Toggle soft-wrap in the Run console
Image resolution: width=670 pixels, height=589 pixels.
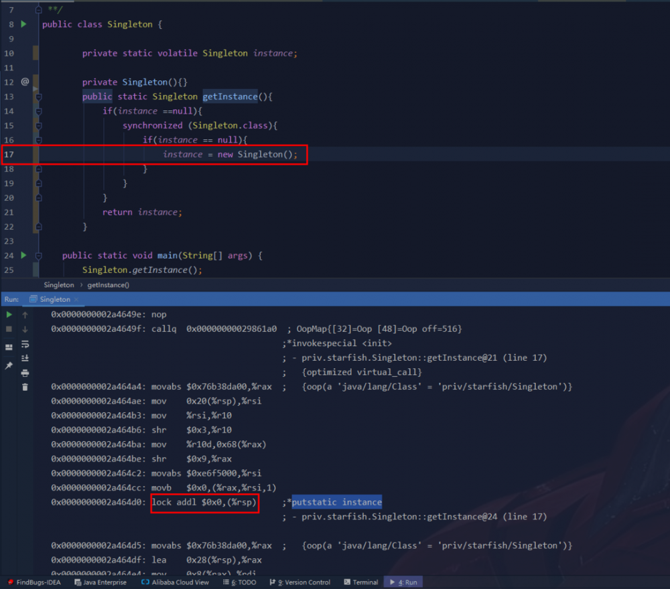point(25,344)
